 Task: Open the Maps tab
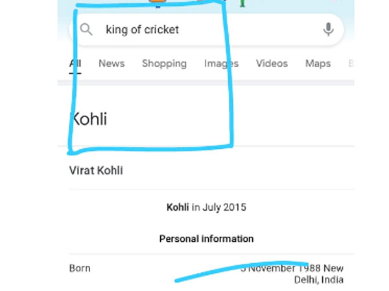tap(318, 63)
